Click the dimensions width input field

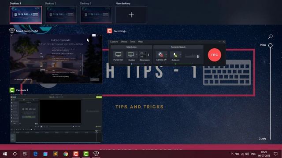pos(143,53)
